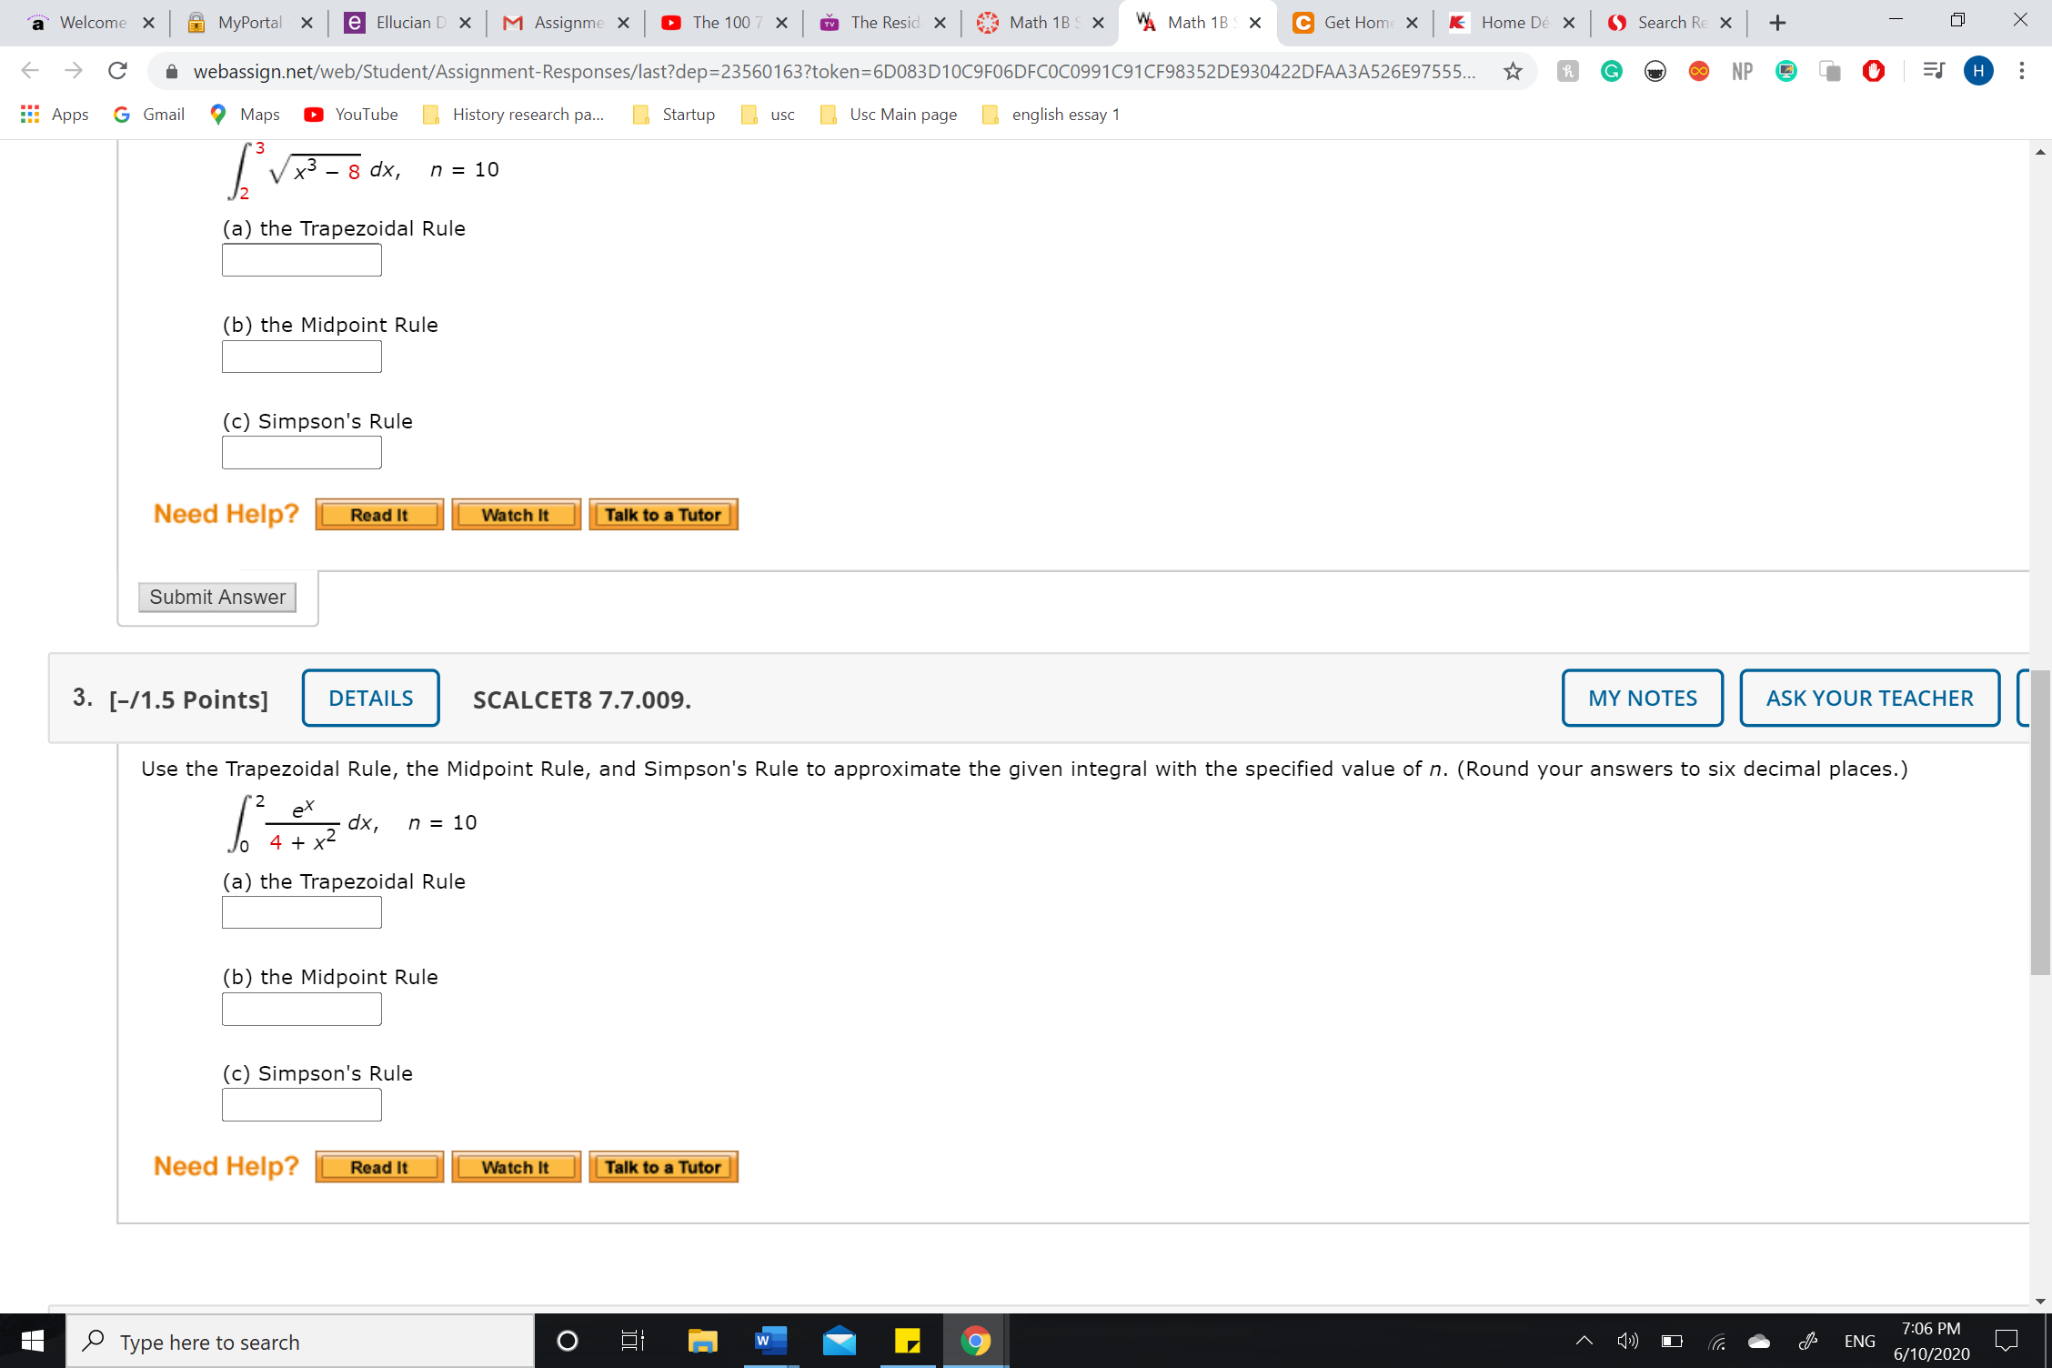The width and height of the screenshot is (2052, 1368).
Task: Open the Chrome three-dot menu
Action: pos(2021,71)
